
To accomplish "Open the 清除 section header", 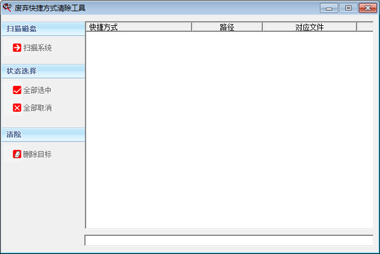I will click(43, 135).
